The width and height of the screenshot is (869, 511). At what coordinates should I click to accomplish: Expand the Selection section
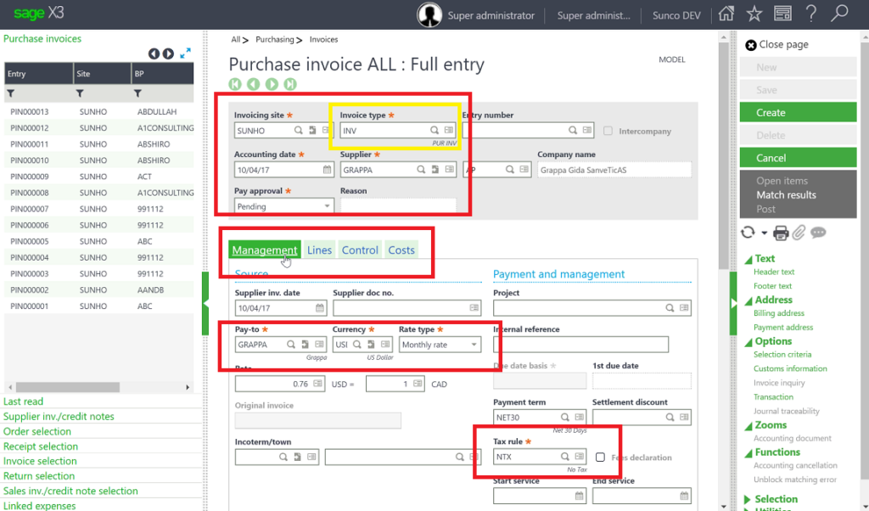747,499
